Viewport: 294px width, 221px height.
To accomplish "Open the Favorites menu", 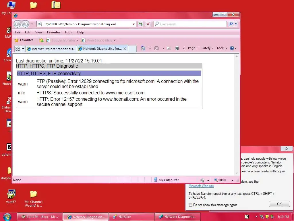I will (x=54, y=32).
